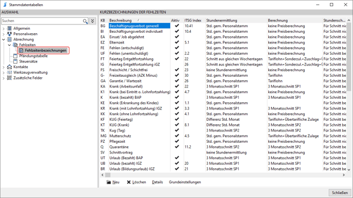Screen dimensions: 353x198
Task: Open Grundeinstellungen
Action: (x=185, y=182)
